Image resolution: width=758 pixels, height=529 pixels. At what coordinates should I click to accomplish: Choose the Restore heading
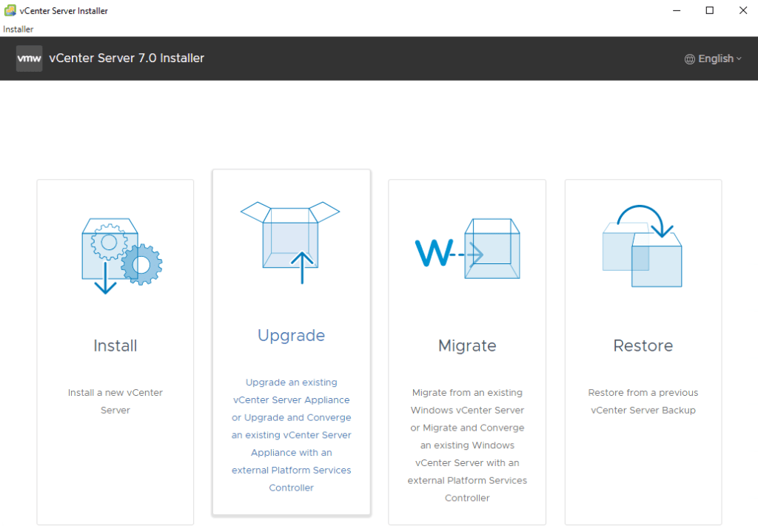pos(643,346)
